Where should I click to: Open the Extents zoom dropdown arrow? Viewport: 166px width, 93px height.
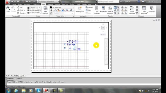pyautogui.click(x=26, y=13)
